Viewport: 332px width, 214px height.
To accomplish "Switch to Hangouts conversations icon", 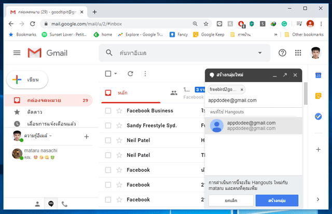I will click(51, 204).
